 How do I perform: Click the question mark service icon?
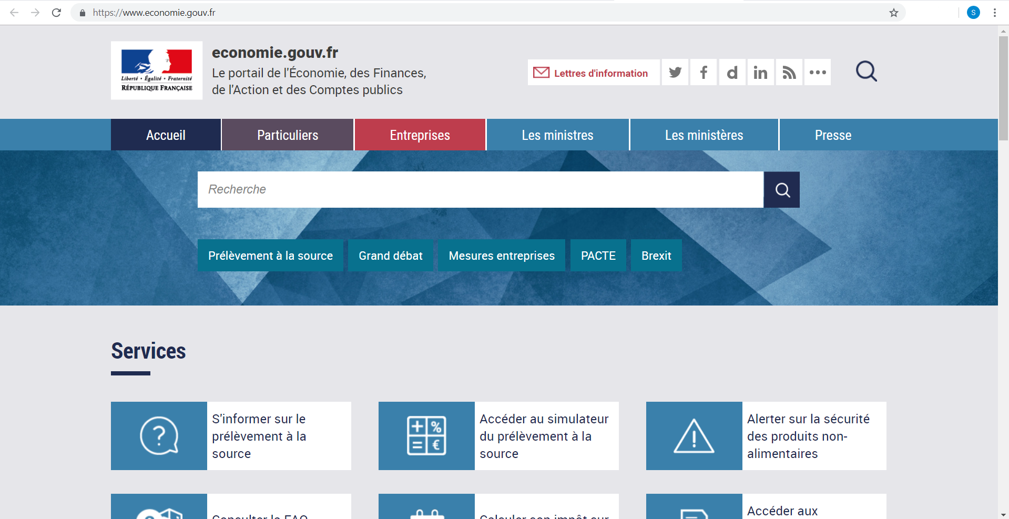[x=159, y=436]
